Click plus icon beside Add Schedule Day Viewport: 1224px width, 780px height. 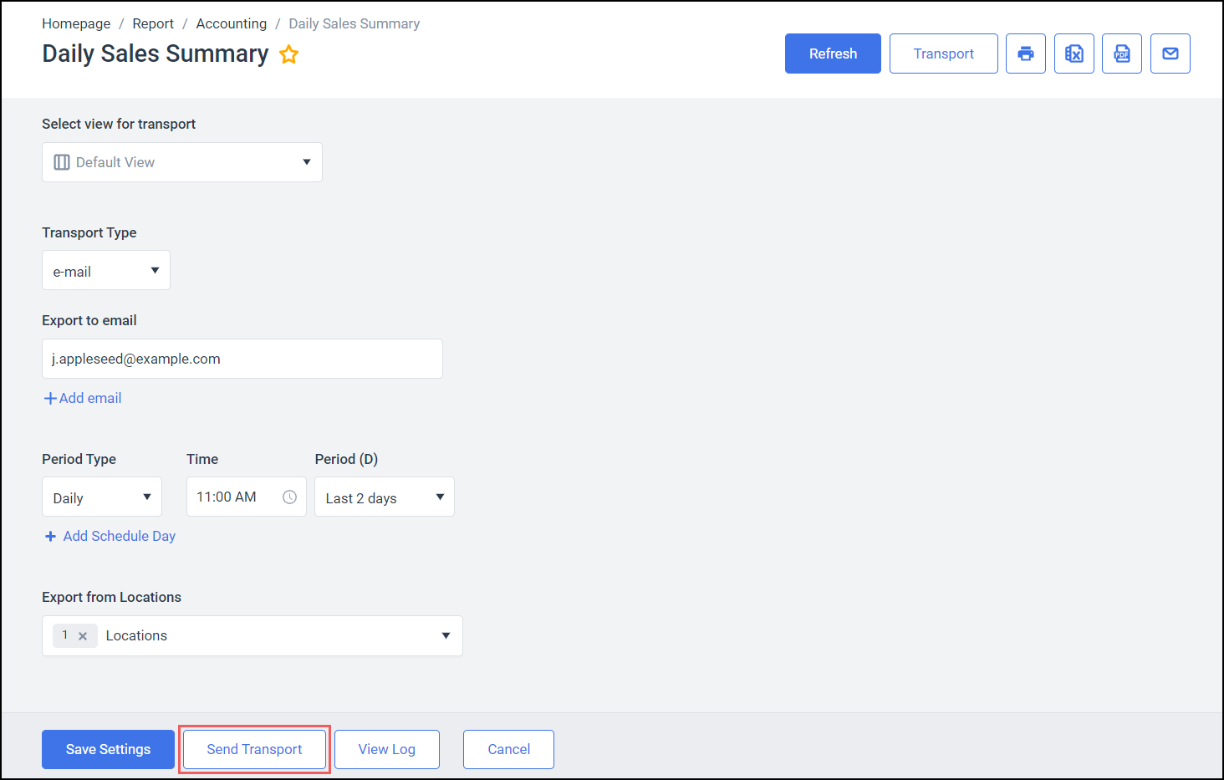[x=50, y=537]
